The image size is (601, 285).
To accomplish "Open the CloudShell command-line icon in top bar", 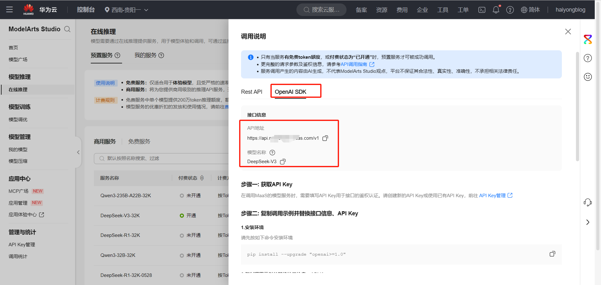I will [x=481, y=10].
